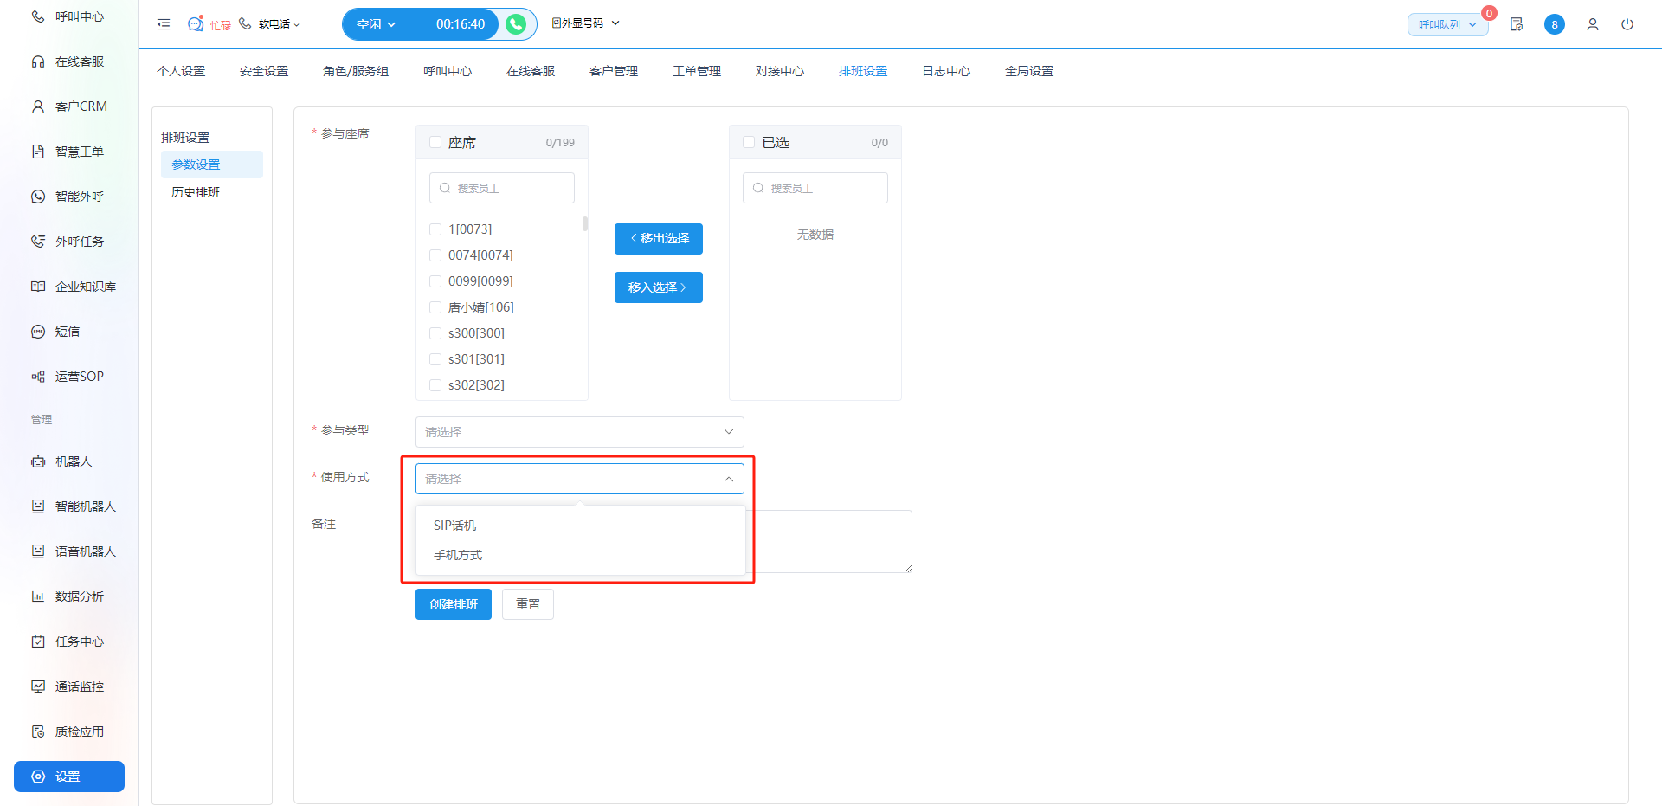Check the 唐小婧[106] agent checkbox
The height and width of the screenshot is (806, 1662).
pos(435,307)
